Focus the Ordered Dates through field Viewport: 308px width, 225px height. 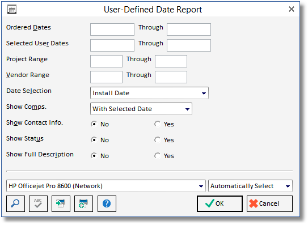(x=189, y=29)
